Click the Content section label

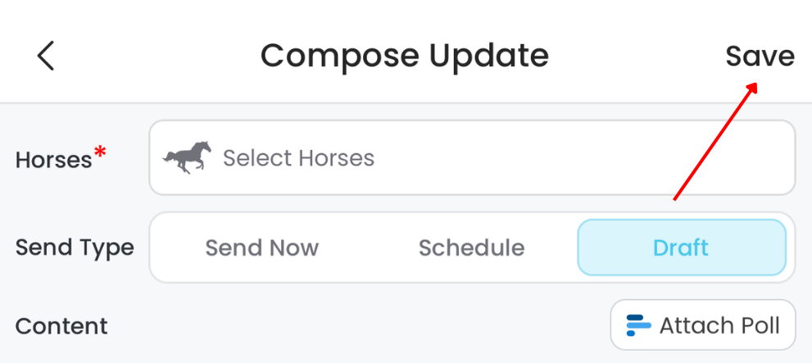61,326
